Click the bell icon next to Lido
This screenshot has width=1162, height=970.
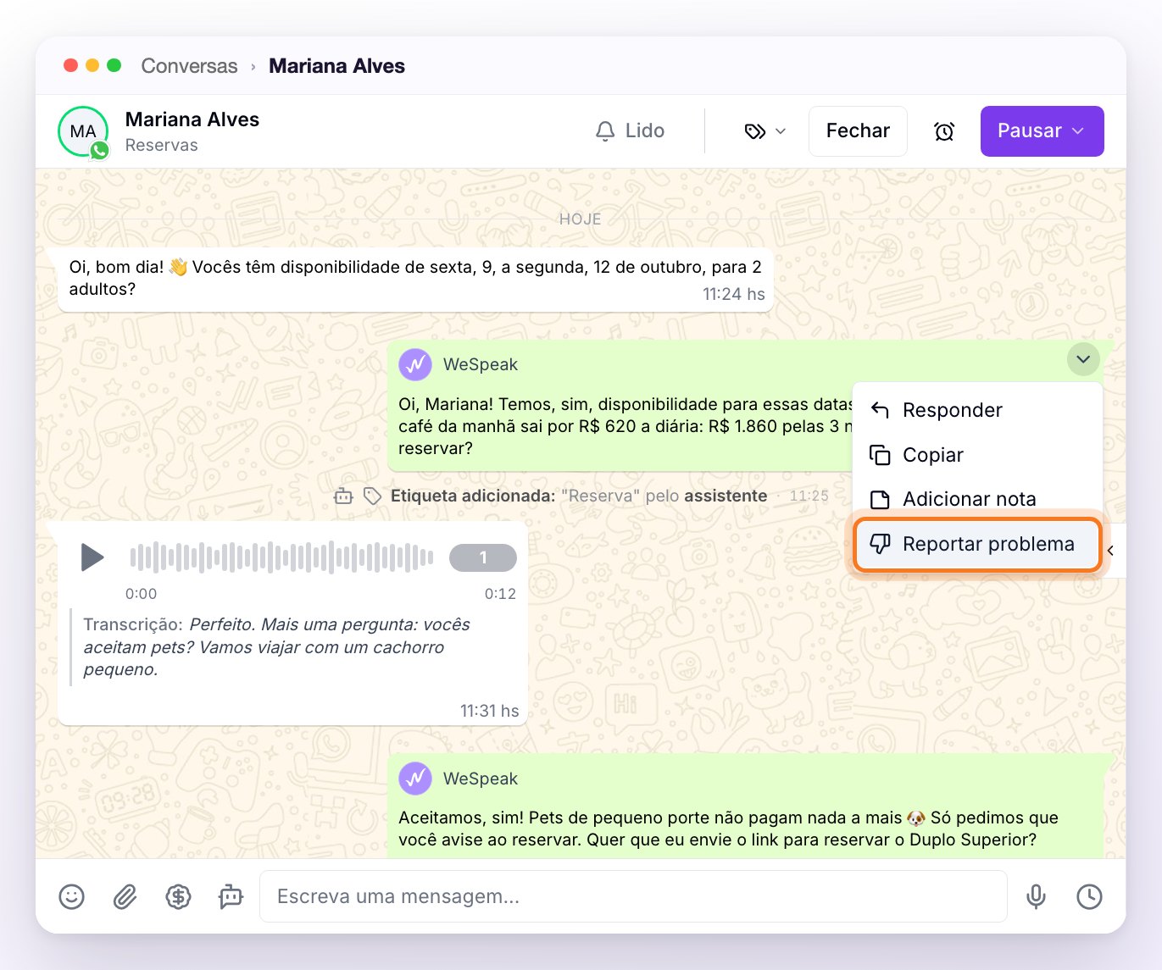pos(605,131)
